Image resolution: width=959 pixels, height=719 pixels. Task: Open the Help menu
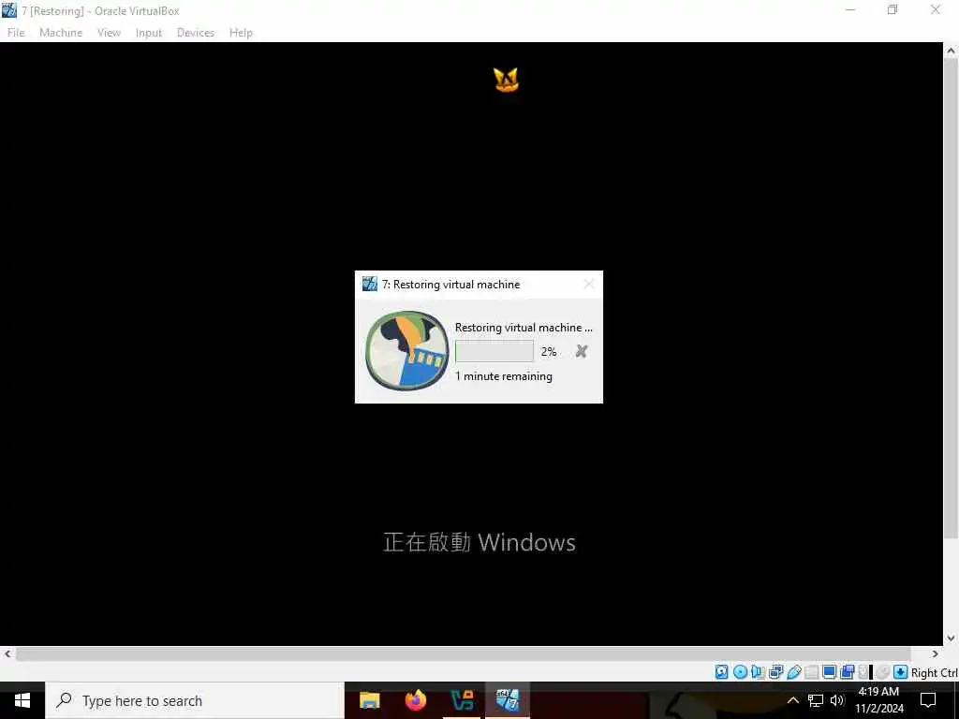(241, 33)
